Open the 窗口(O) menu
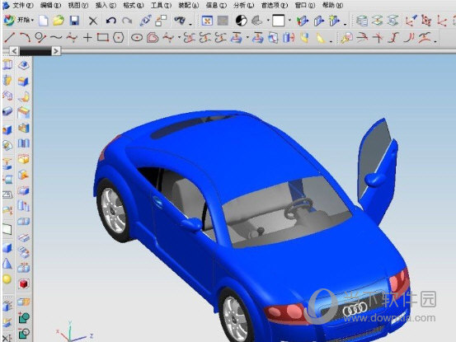Screen dimensions: 456x342 coord(305,5)
